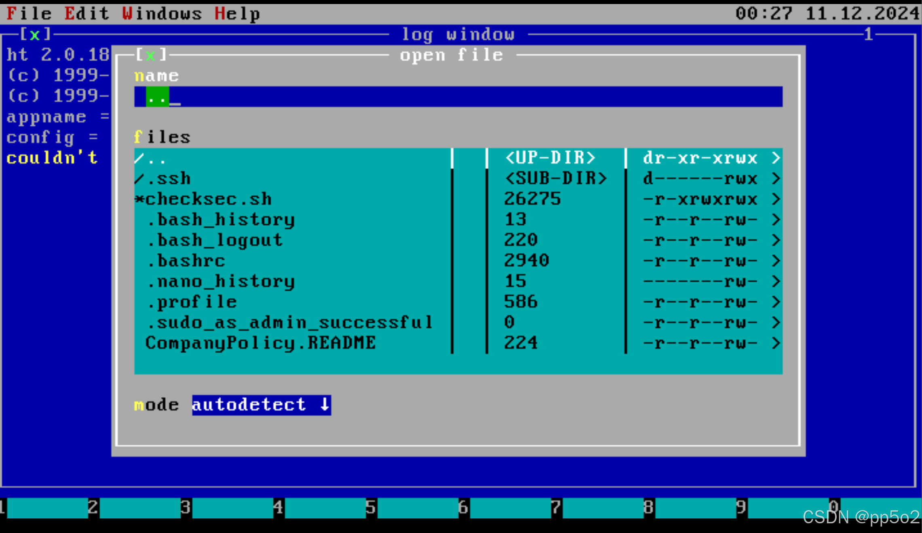Click the name input field

458,97
